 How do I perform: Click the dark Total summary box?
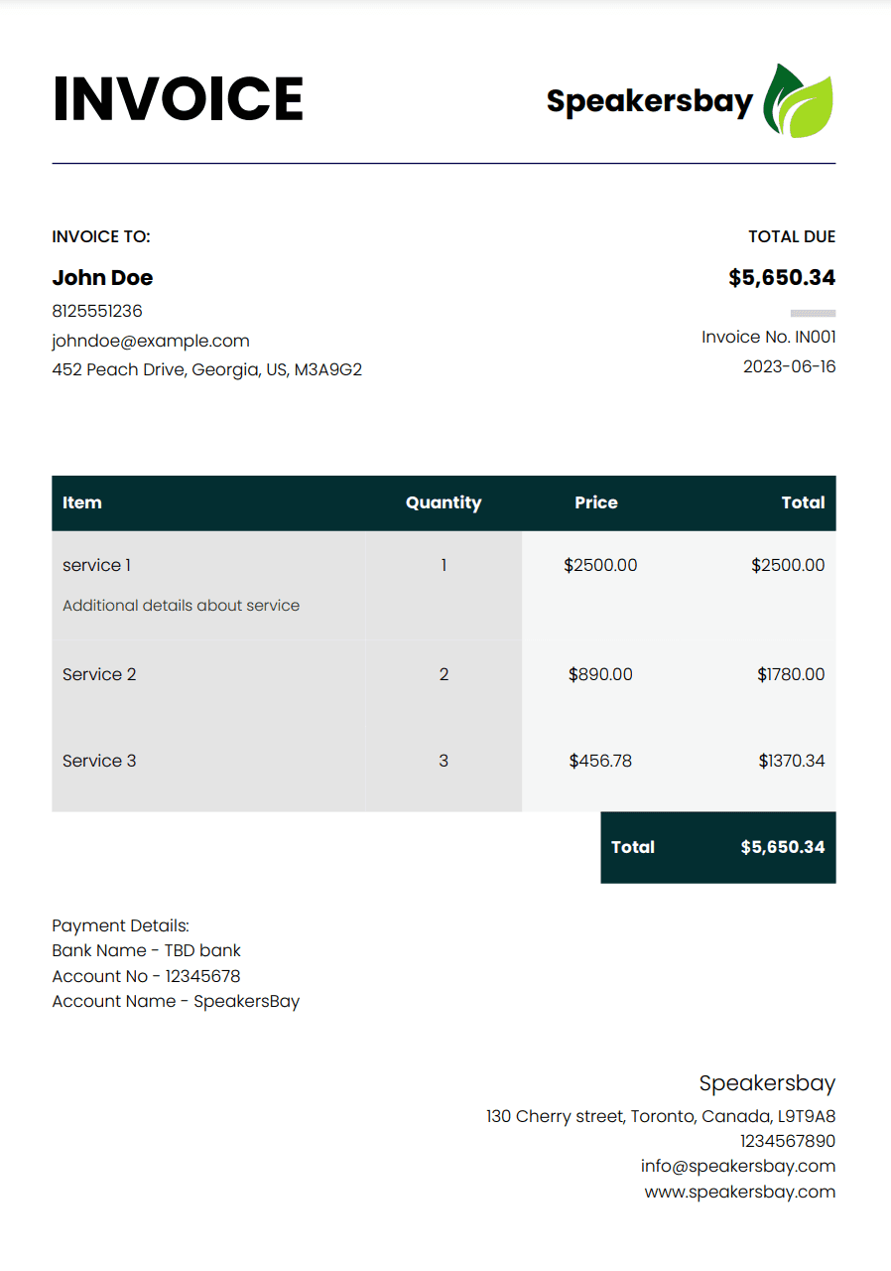718,847
